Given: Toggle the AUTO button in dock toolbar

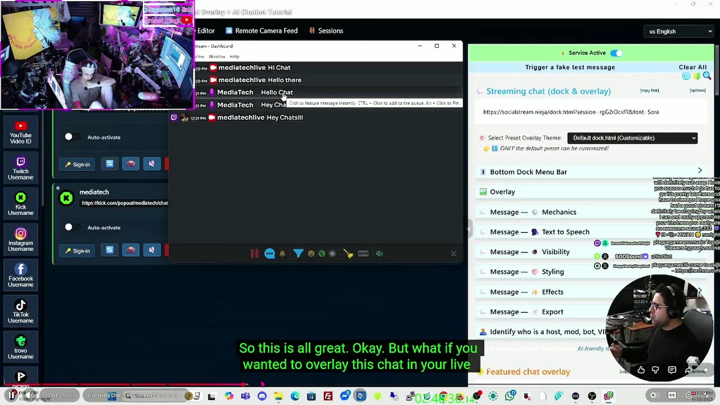Looking at the screenshot, I should coord(363,254).
